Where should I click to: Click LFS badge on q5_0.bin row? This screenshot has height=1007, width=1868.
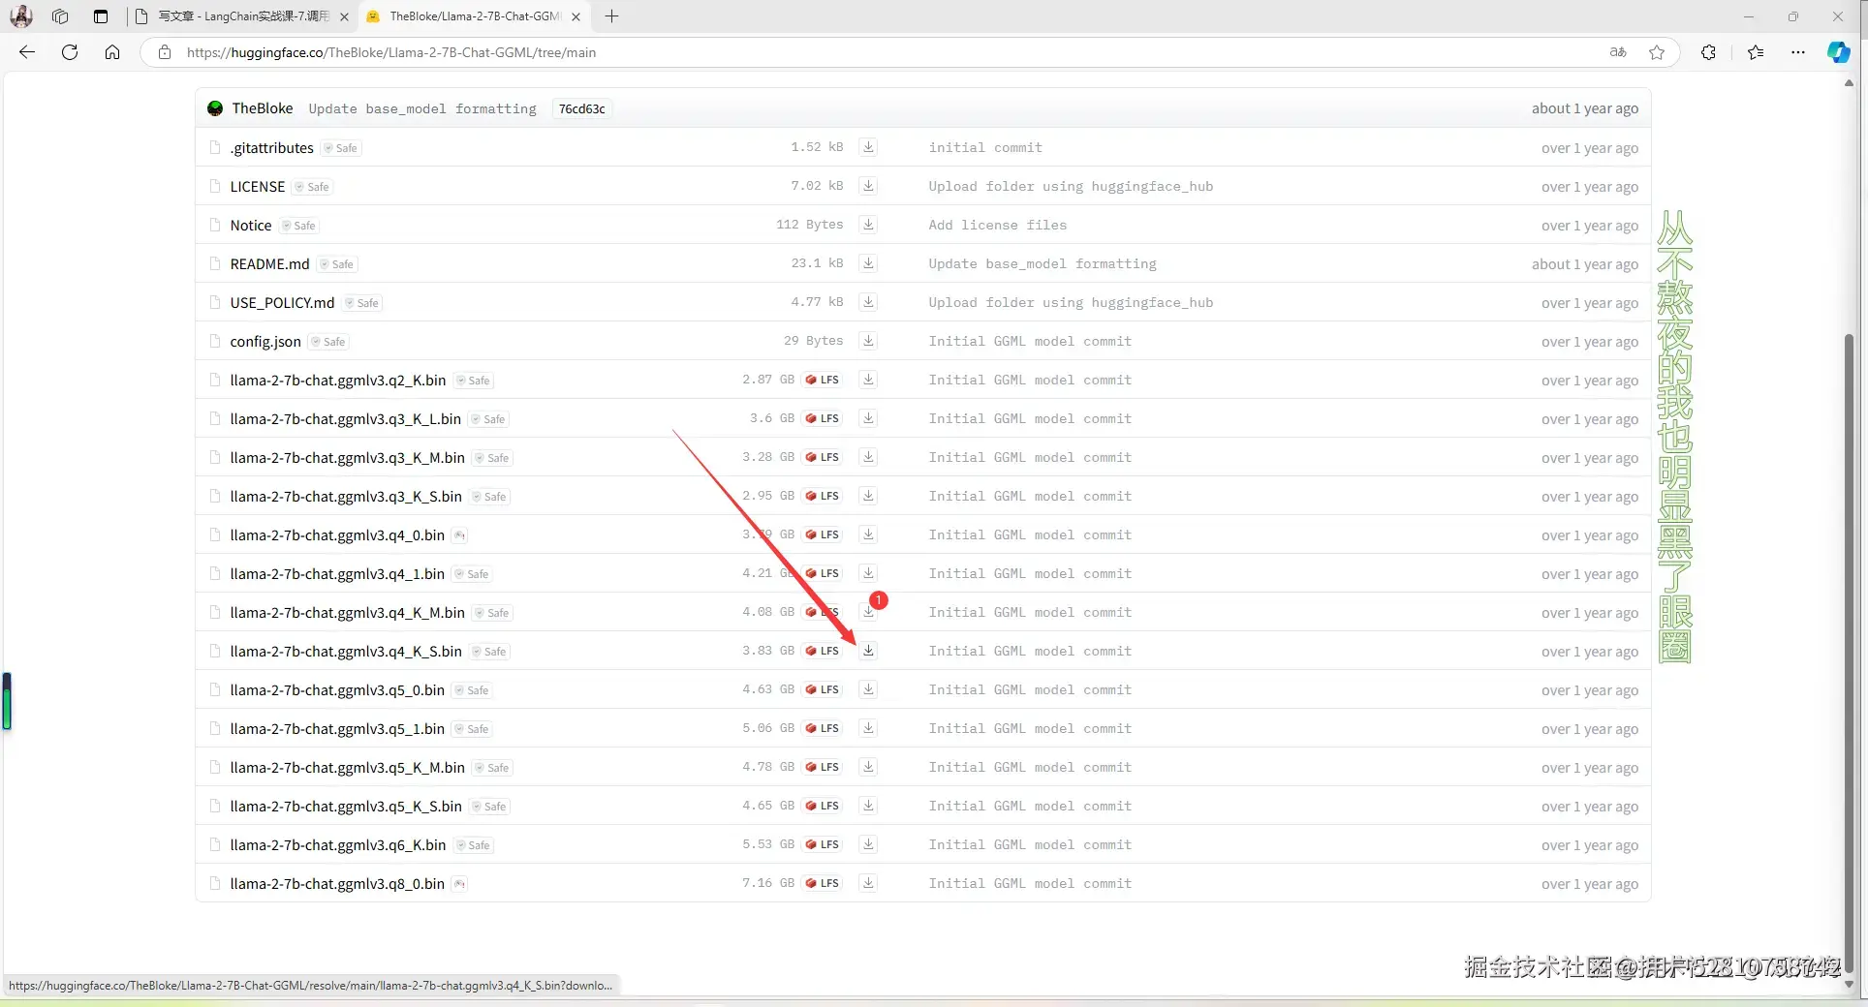[823, 689]
